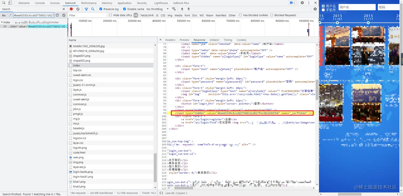The image size is (403, 196).
Task: Select the 用户名 radio on the webpage
Action: (x=323, y=6)
